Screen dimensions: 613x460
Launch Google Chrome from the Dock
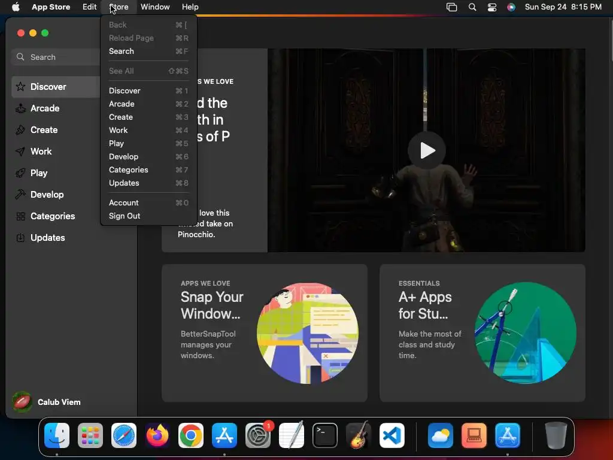tap(191, 435)
